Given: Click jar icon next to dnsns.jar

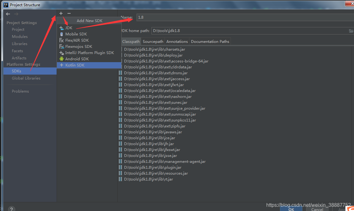Looking at the screenshot, I should (120, 73).
